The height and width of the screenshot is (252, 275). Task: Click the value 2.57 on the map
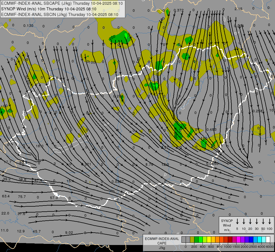tap(165, 148)
